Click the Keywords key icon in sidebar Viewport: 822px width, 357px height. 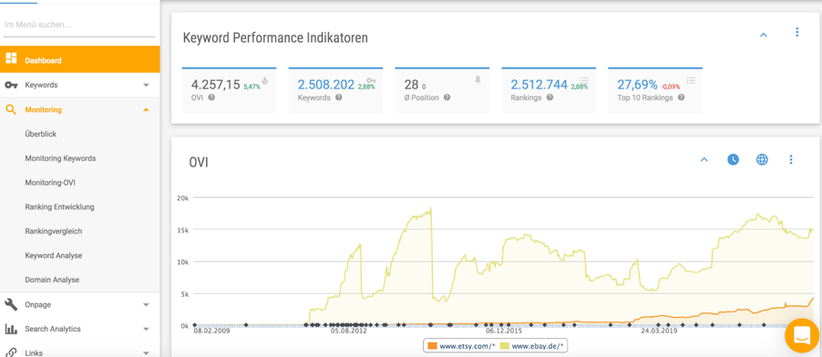coord(11,85)
